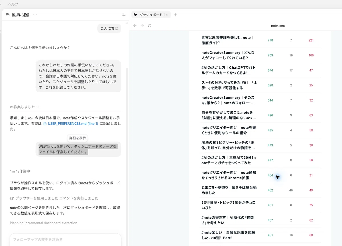Open article noteCreatorSummary そのスキ、誰から?
Screen dimensions: 342x246
(228, 100)
